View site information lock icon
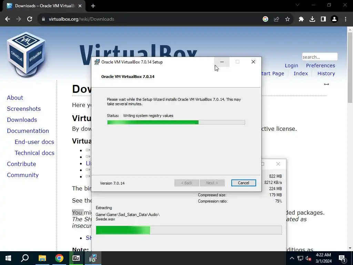This screenshot has width=353, height=265. tap(43, 19)
